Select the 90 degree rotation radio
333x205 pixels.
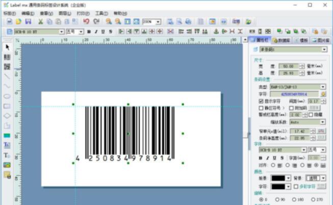pyautogui.click(x=277, y=199)
